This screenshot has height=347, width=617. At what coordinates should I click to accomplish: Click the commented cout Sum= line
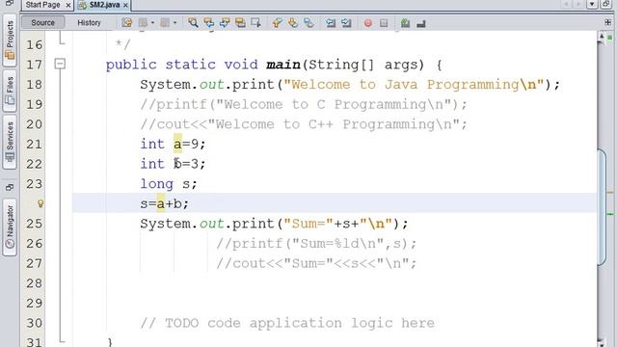tap(316, 263)
